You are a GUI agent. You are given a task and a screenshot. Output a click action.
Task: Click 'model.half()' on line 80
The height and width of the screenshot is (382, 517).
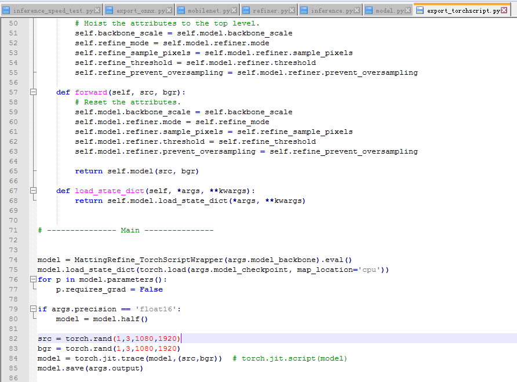(121, 319)
